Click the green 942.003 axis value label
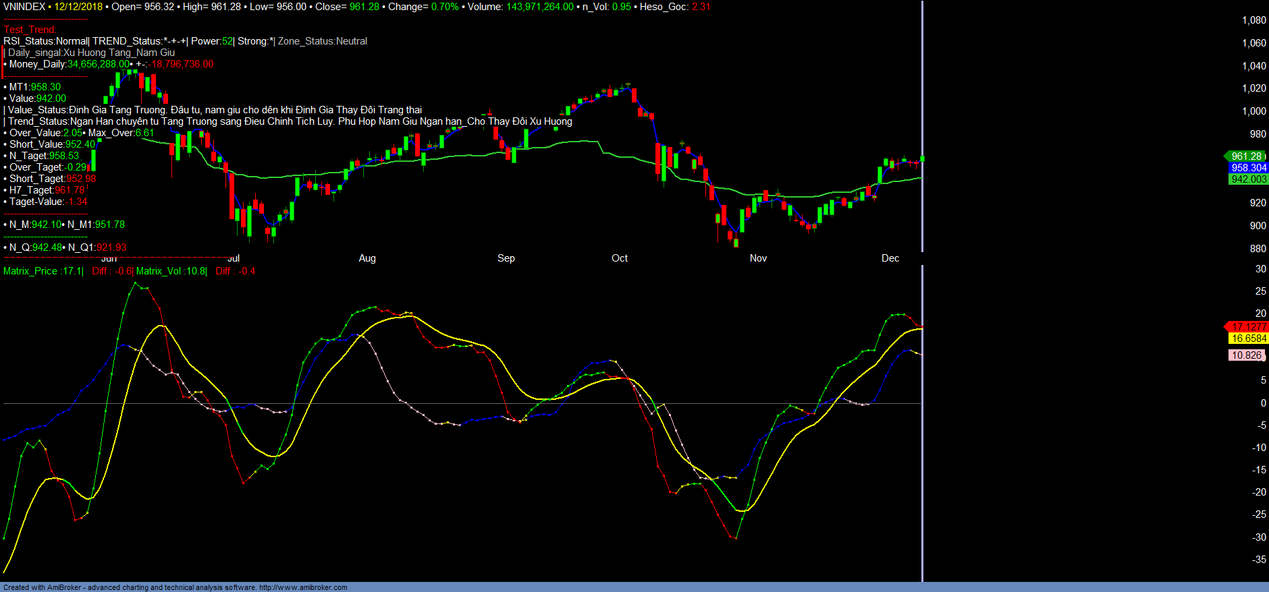Screen dimensions: 1269x592 [1248, 179]
